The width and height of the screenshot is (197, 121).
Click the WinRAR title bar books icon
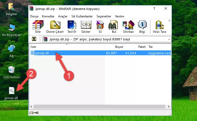(31, 9)
